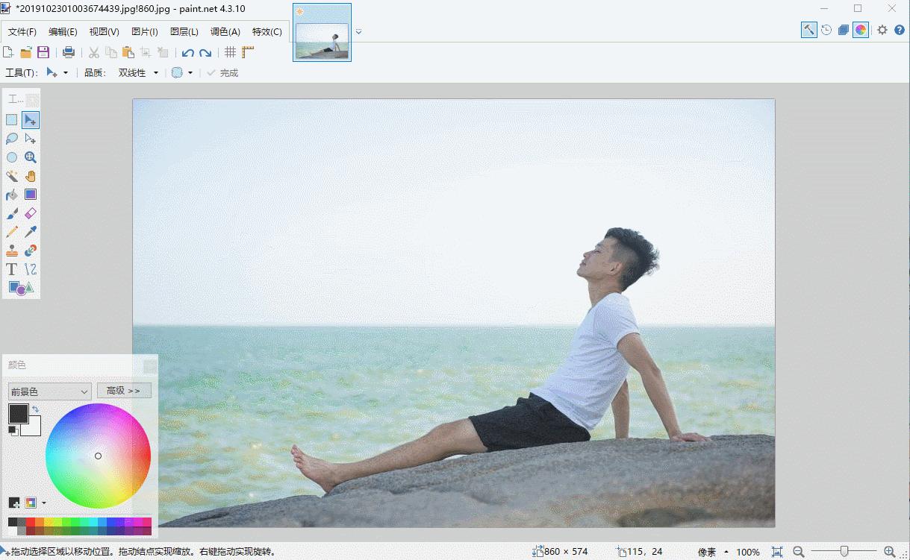Pick the Pan hand tool

(31, 176)
